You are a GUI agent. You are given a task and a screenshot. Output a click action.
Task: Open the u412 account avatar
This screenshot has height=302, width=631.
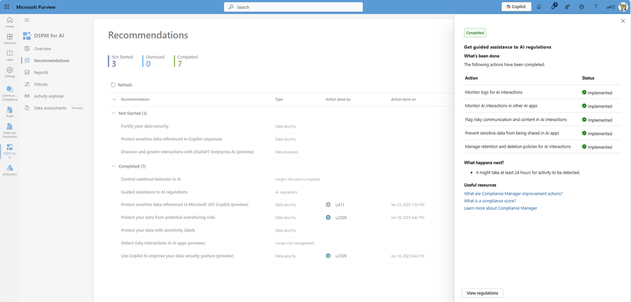(x=623, y=7)
